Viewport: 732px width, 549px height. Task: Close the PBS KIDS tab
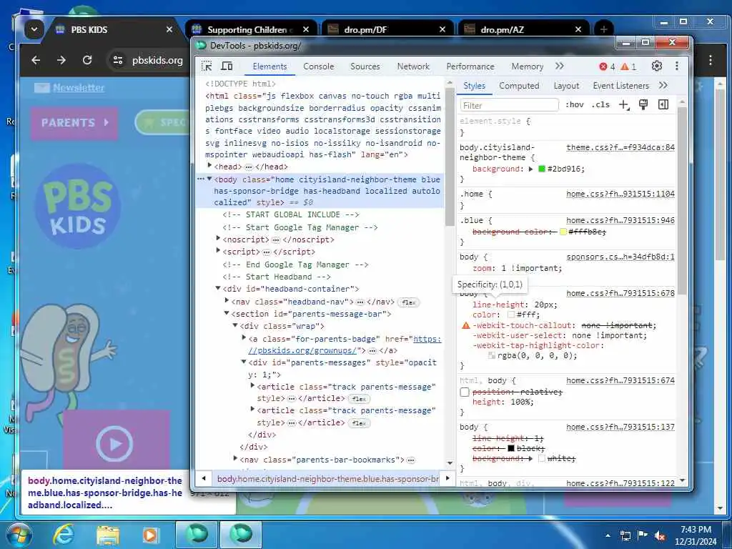pos(169,29)
